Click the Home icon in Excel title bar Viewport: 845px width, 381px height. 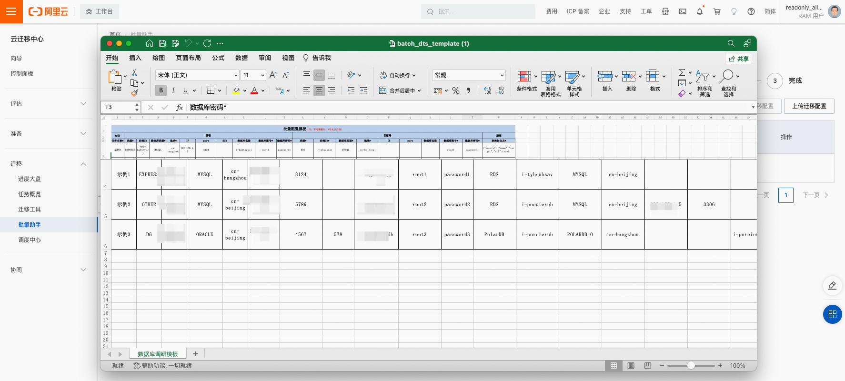(150, 43)
